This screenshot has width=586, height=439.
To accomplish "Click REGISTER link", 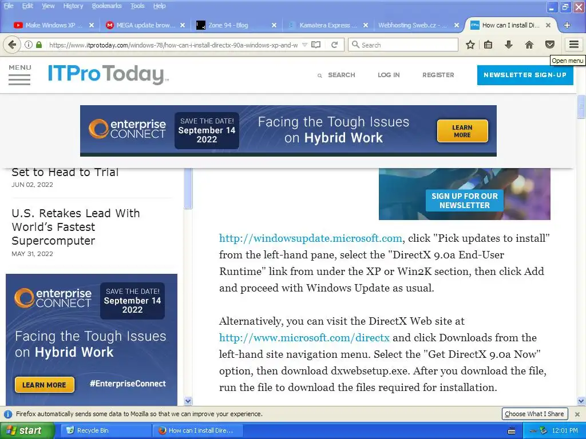I will (438, 75).
